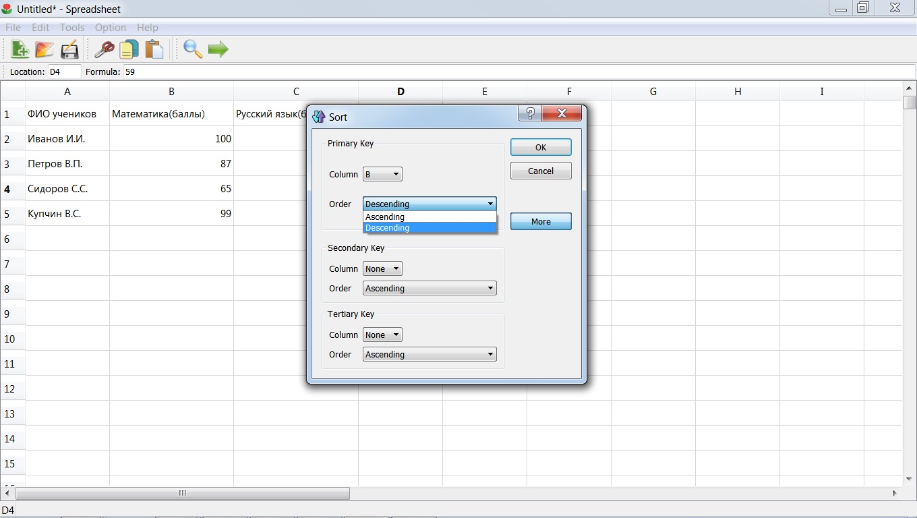The height and width of the screenshot is (518, 917).
Task: Click the green Go To arrow icon
Action: (218, 49)
